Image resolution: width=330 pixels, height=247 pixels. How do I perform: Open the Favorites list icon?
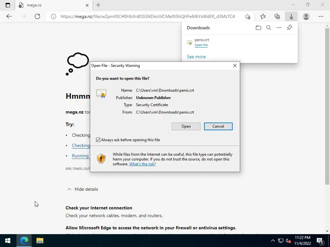click(x=263, y=16)
